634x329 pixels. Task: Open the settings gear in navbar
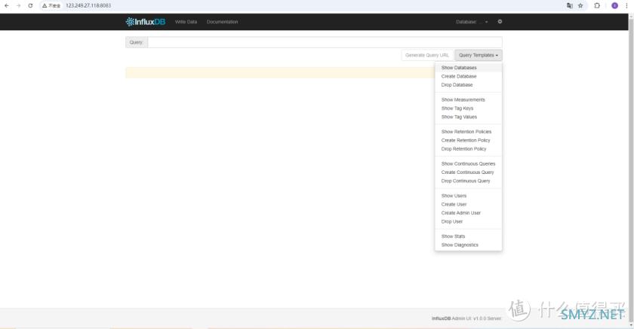(500, 22)
